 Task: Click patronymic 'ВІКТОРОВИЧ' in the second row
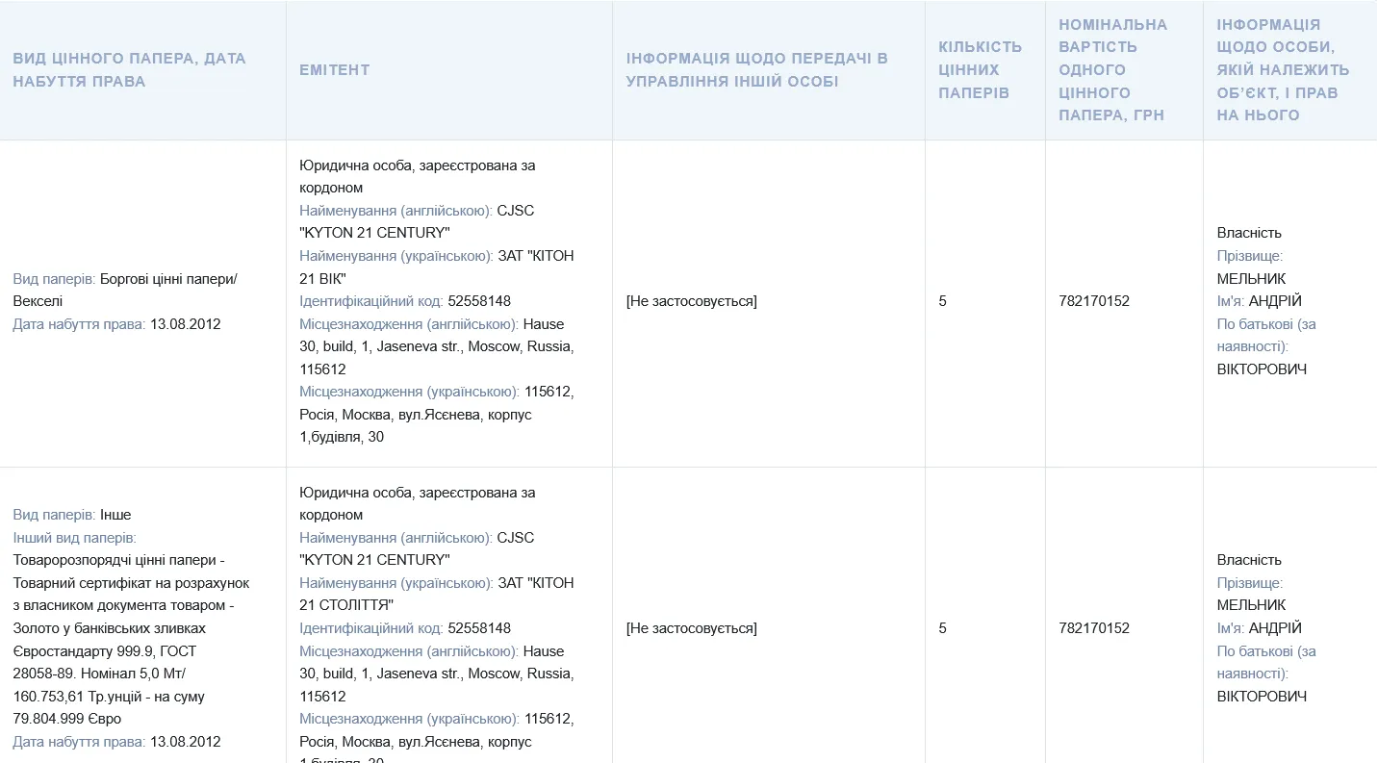point(1262,697)
